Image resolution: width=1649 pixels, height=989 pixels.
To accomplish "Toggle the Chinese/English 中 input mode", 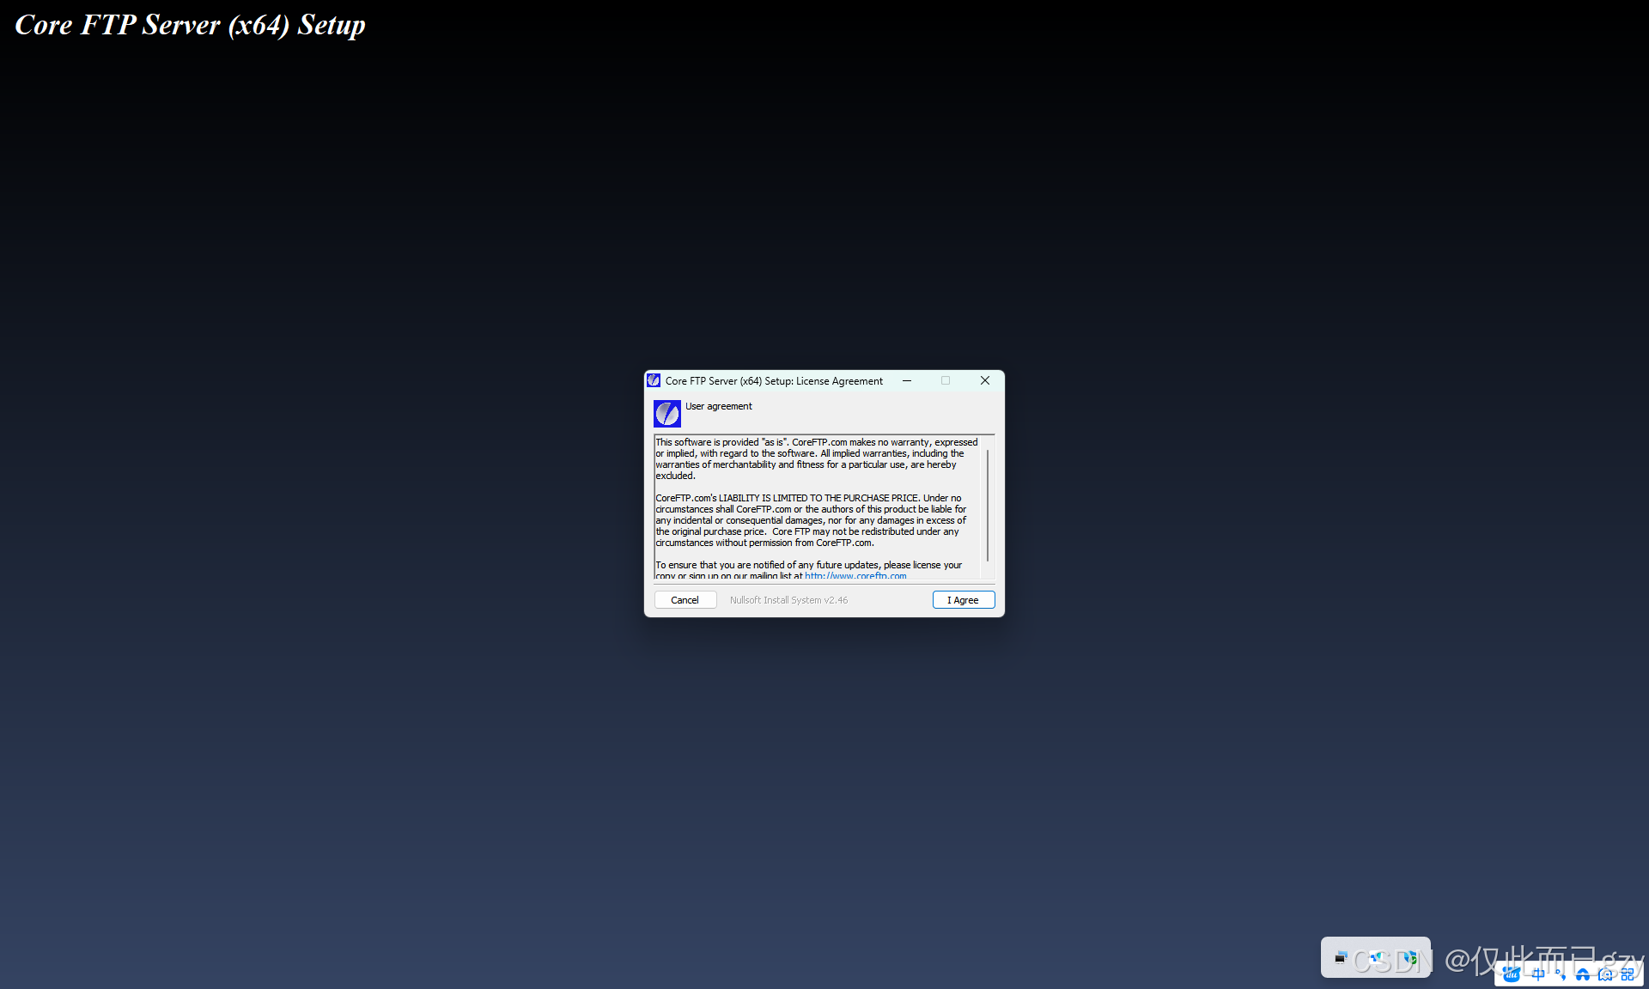I will point(1537,974).
